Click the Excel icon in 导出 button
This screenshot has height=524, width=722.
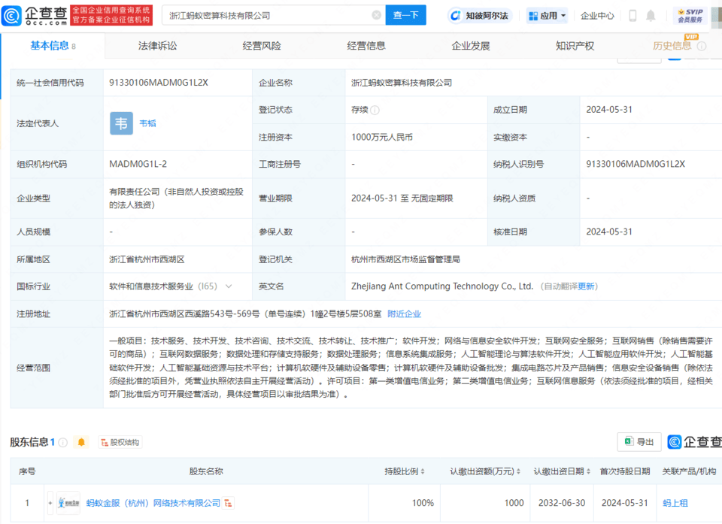click(629, 441)
